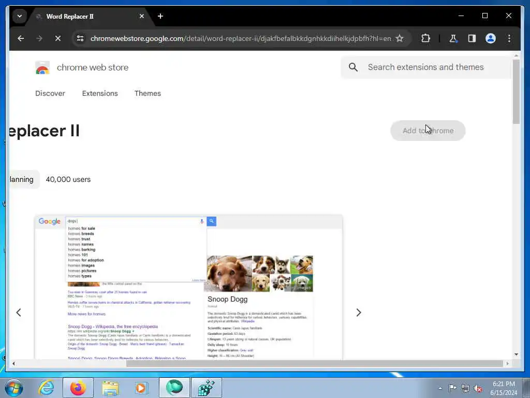This screenshot has width=530, height=398.
Task: Open File Explorer from taskbar
Action: 110,388
